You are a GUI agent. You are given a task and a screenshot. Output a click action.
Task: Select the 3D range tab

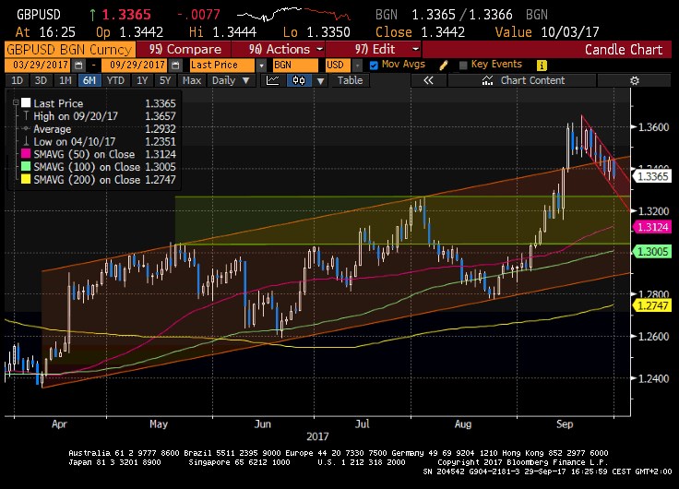pos(41,80)
